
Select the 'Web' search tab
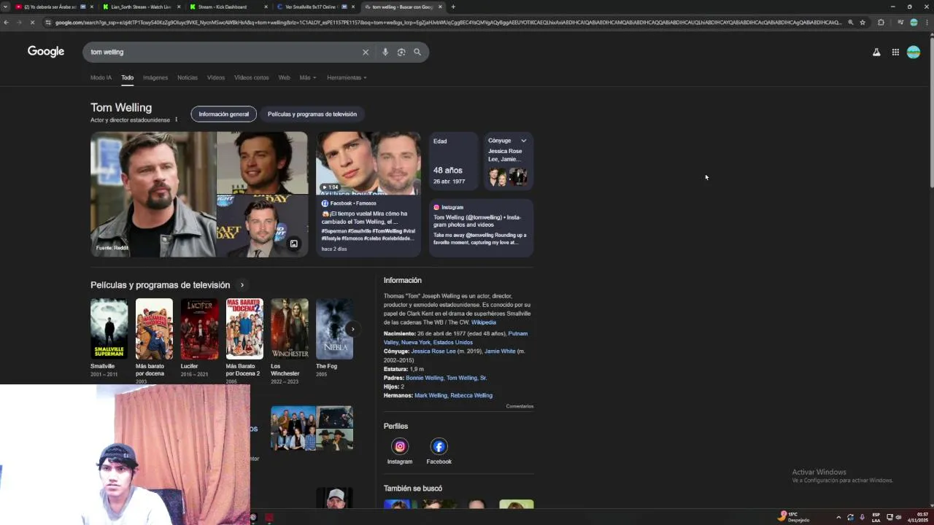pyautogui.click(x=284, y=77)
